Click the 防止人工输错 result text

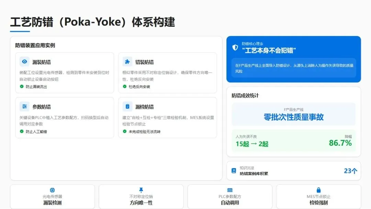36,132
